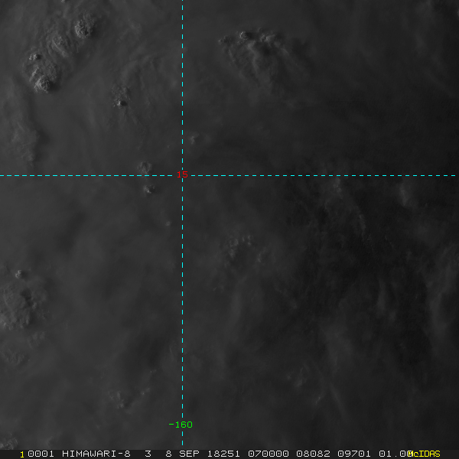Click the time value 070000
Screen dimensions: 459x459
pos(269,454)
